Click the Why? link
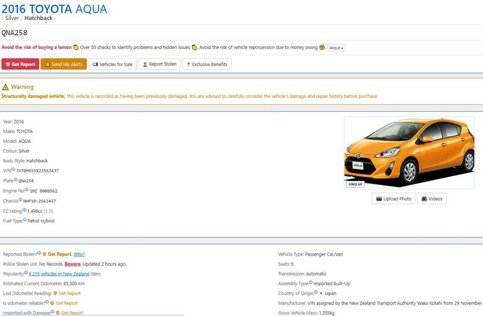This screenshot has height=316, width=483. point(79,254)
